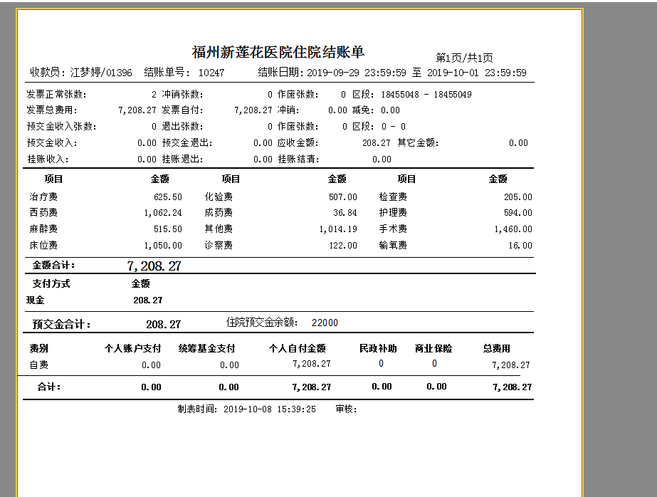Click 自费 row label
This screenshot has height=497, width=657.
click(39, 365)
